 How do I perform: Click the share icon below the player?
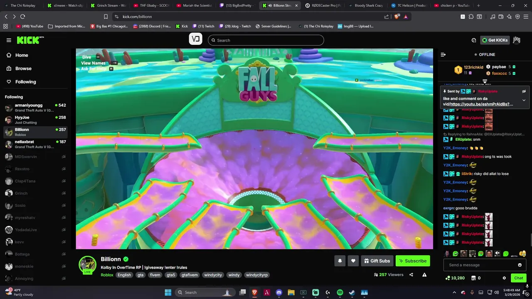pos(411,274)
